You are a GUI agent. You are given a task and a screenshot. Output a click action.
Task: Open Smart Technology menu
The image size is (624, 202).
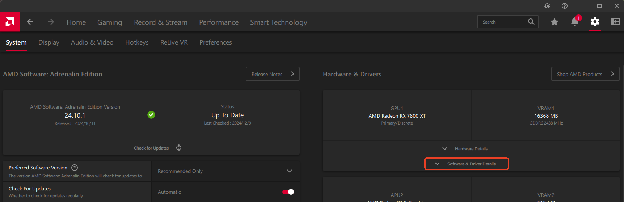click(x=279, y=22)
